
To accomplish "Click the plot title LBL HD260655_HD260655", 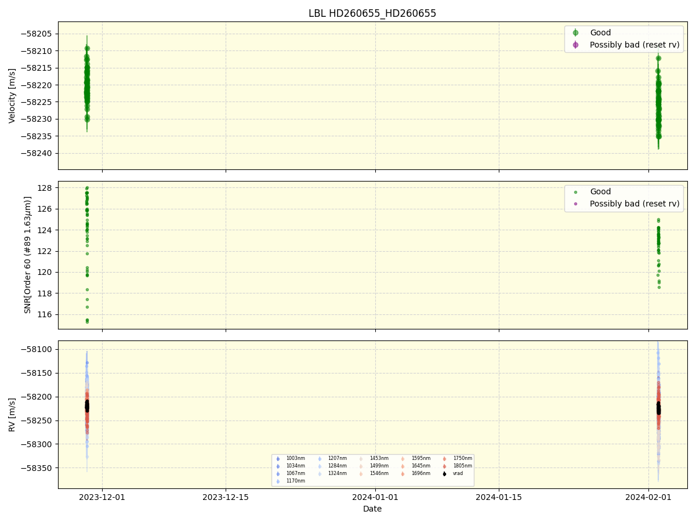I will [x=372, y=13].
